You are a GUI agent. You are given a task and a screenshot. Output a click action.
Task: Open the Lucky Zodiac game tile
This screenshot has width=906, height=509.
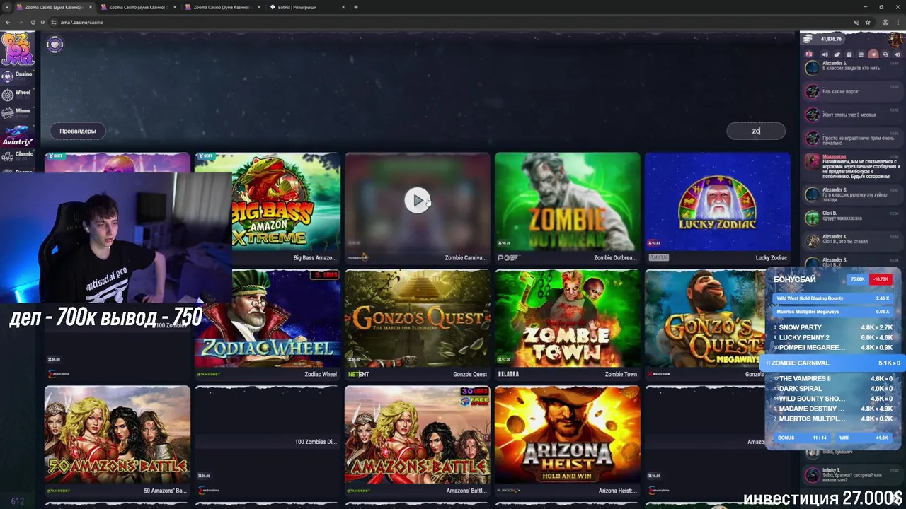(718, 208)
